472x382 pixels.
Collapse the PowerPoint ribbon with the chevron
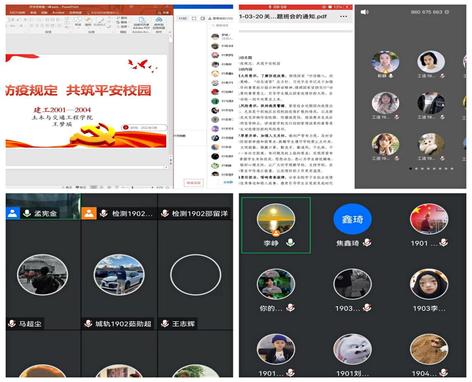click(x=170, y=31)
